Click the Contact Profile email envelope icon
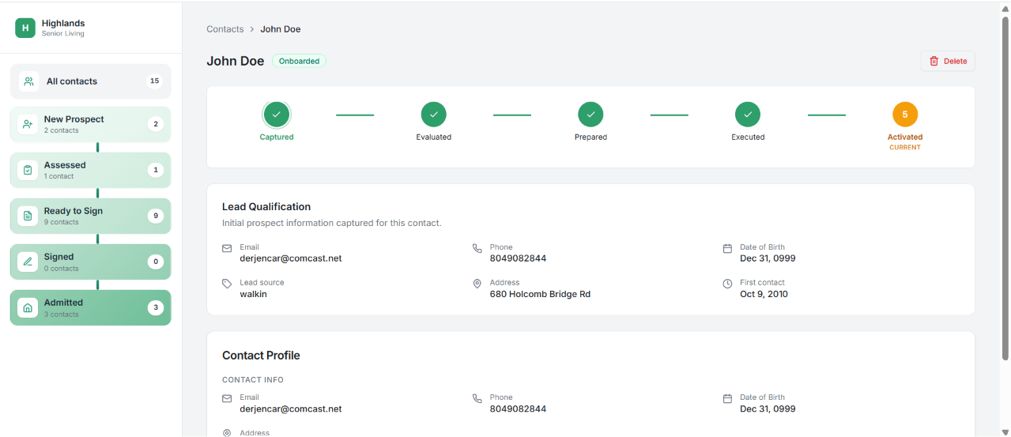This screenshot has width=1011, height=437. coord(227,399)
